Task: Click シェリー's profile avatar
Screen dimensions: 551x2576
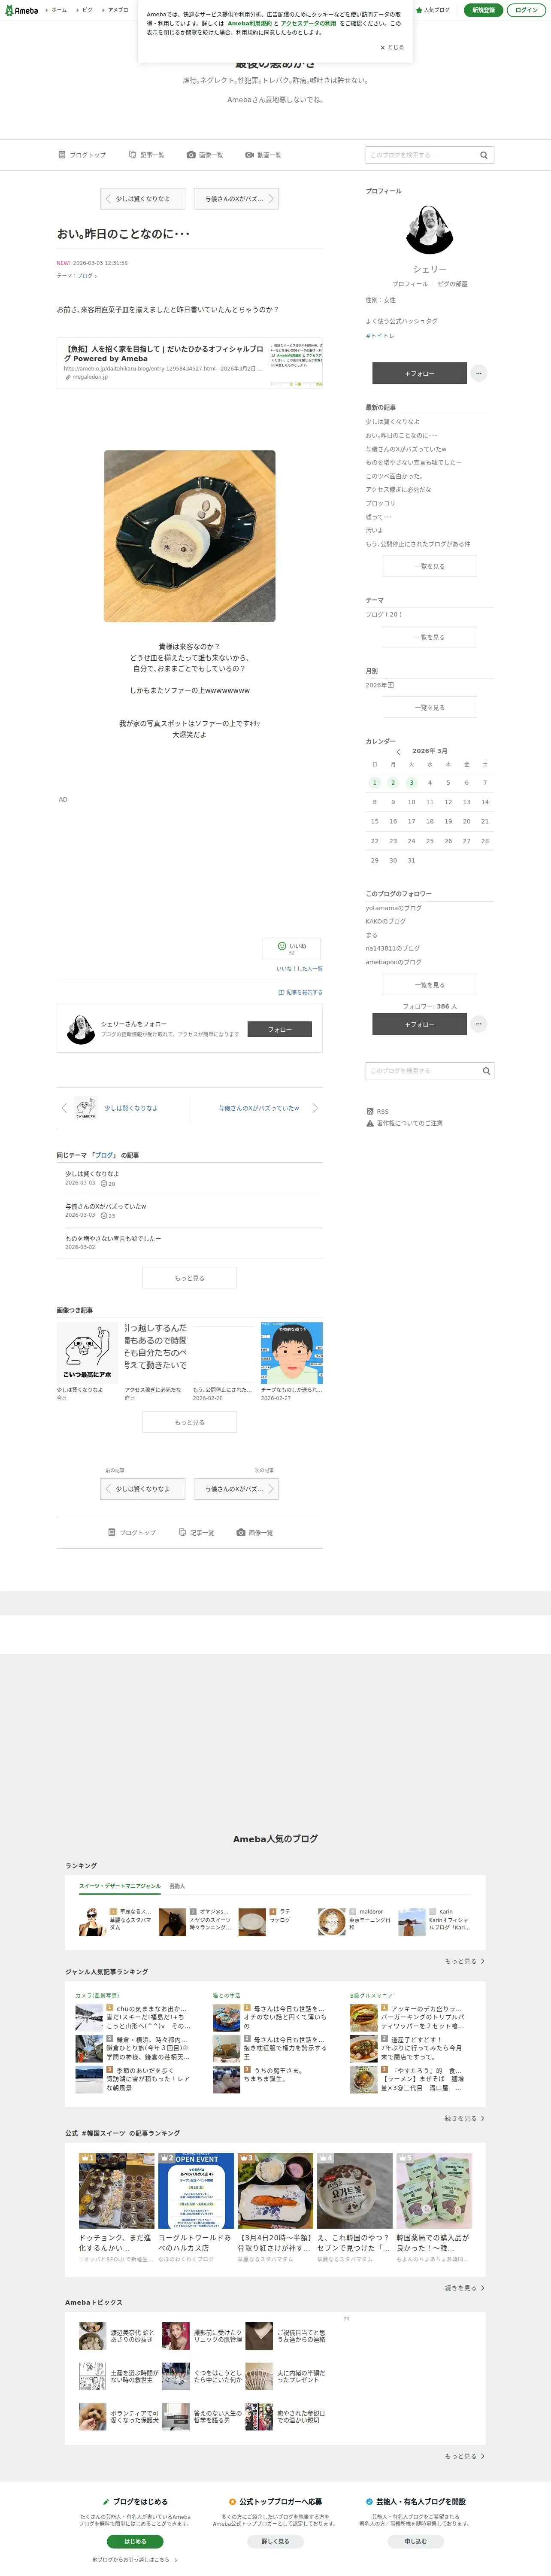Action: [430, 230]
